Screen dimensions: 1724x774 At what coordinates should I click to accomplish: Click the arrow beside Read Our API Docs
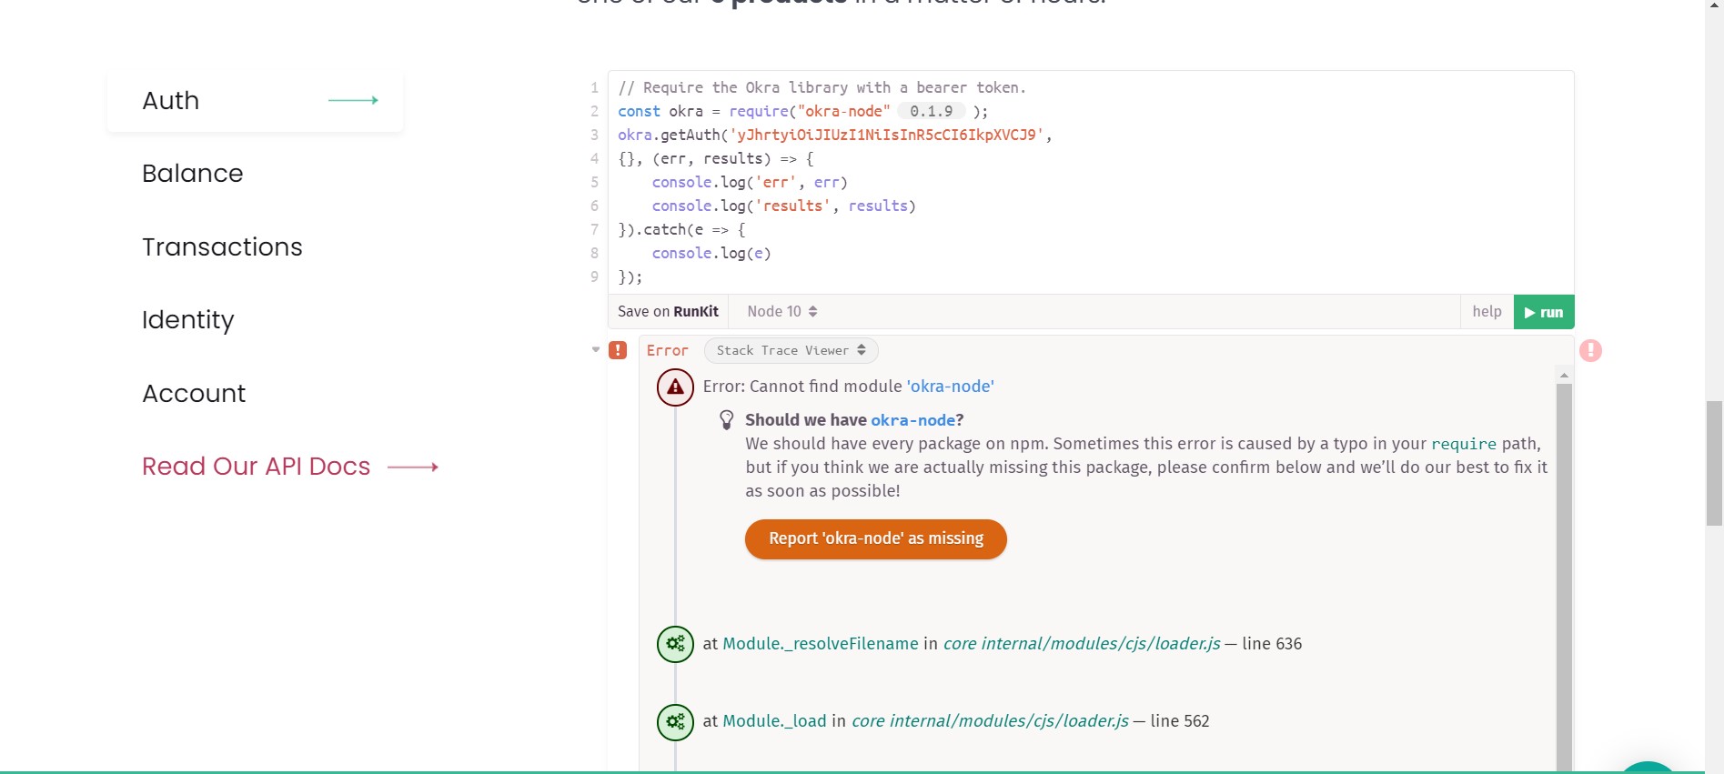click(413, 467)
